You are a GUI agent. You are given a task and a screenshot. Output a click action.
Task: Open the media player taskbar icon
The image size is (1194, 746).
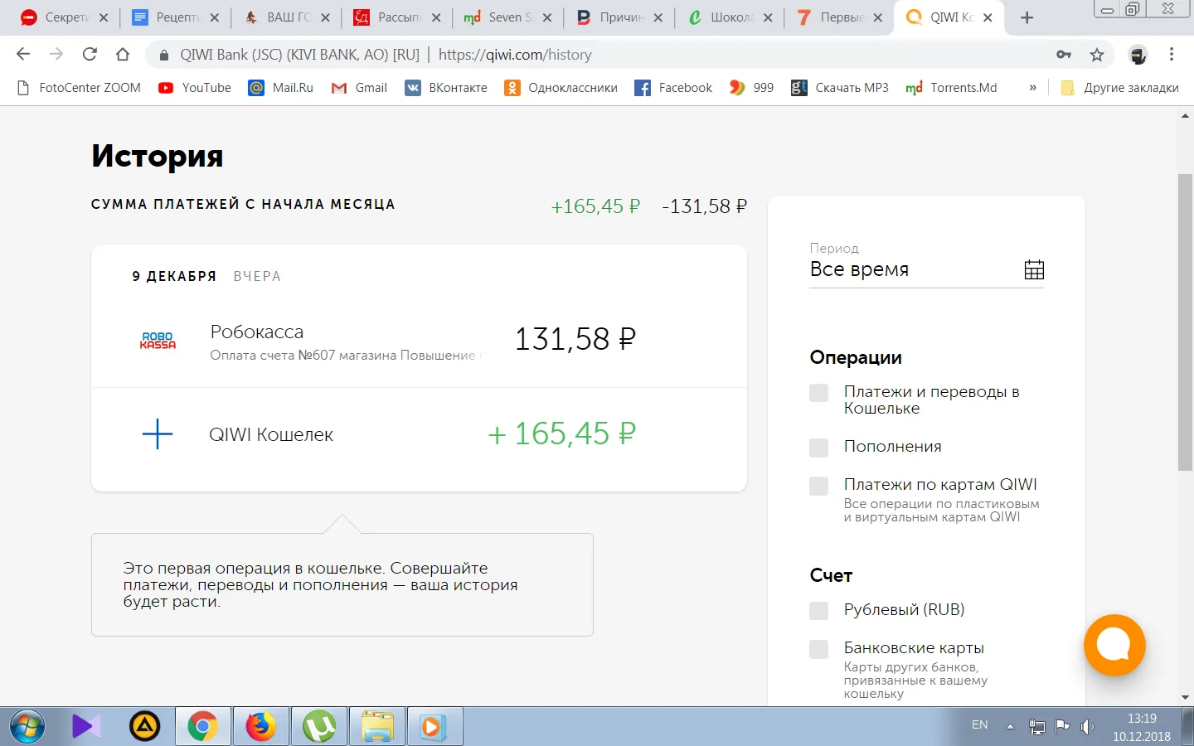coord(434,727)
